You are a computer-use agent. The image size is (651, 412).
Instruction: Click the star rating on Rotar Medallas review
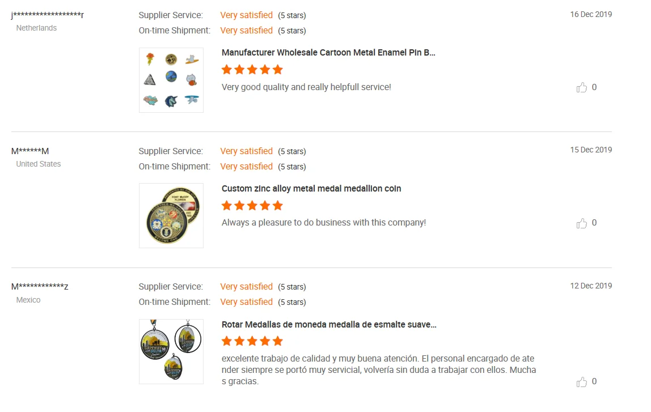tap(252, 341)
